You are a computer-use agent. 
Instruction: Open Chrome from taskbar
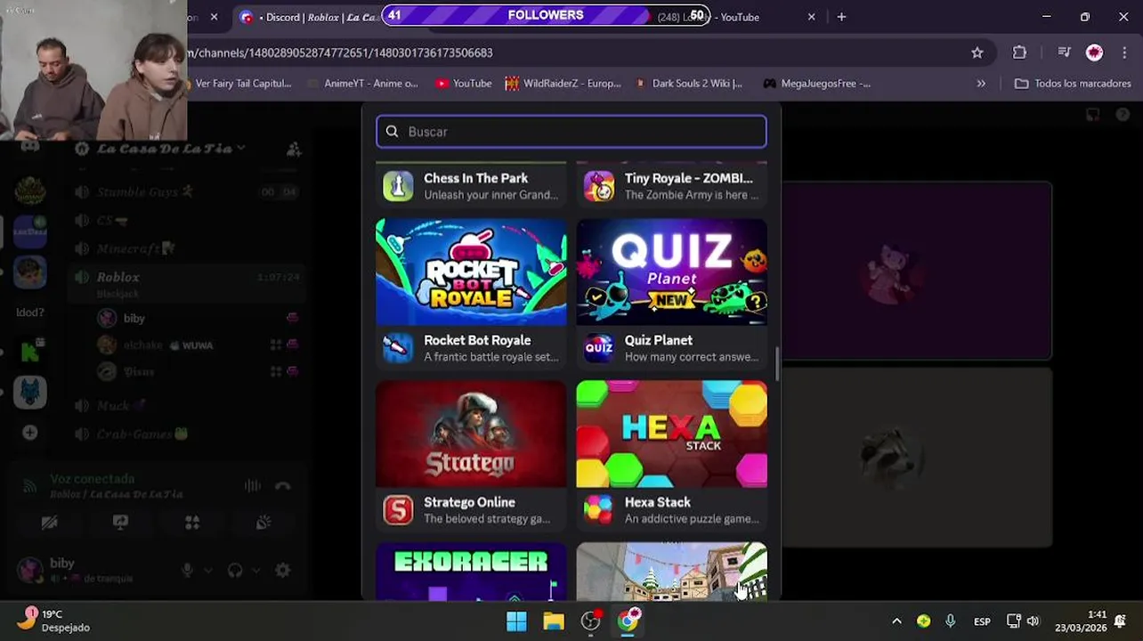pos(628,621)
